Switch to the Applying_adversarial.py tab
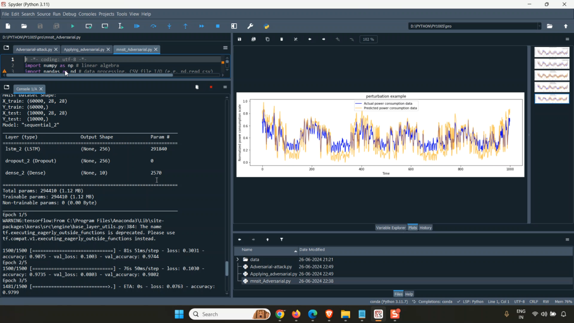The width and height of the screenshot is (574, 323). 84,50
